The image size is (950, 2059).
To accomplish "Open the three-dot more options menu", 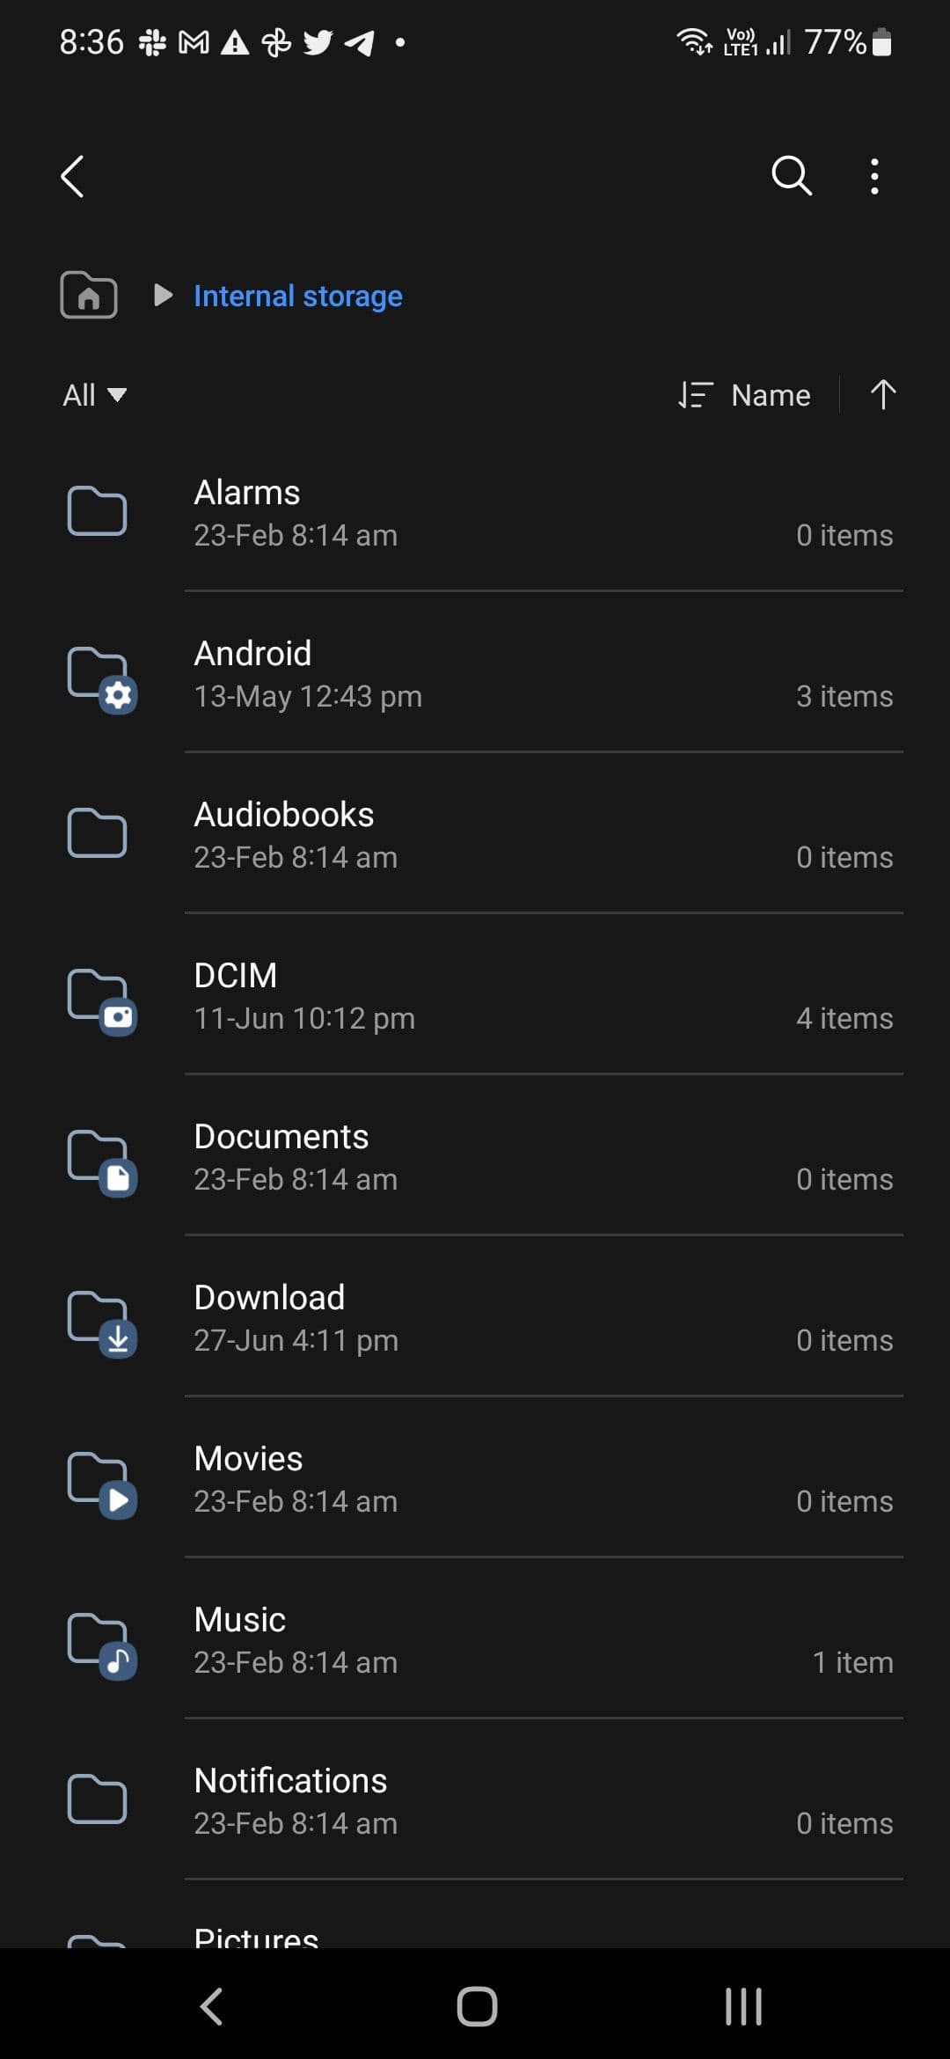I will pos(873,176).
